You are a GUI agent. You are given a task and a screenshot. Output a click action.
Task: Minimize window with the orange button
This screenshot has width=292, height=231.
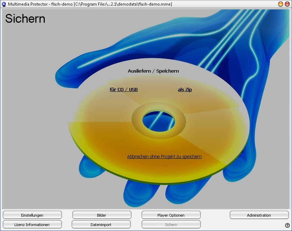click(x=280, y=4)
